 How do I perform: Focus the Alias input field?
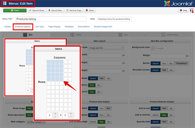pyautogui.click(x=114, y=19)
